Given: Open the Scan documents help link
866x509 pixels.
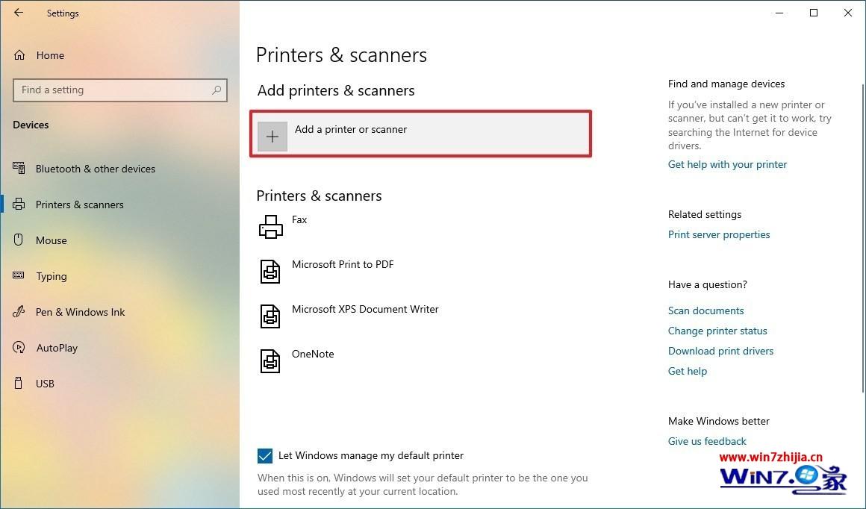Looking at the screenshot, I should point(705,310).
